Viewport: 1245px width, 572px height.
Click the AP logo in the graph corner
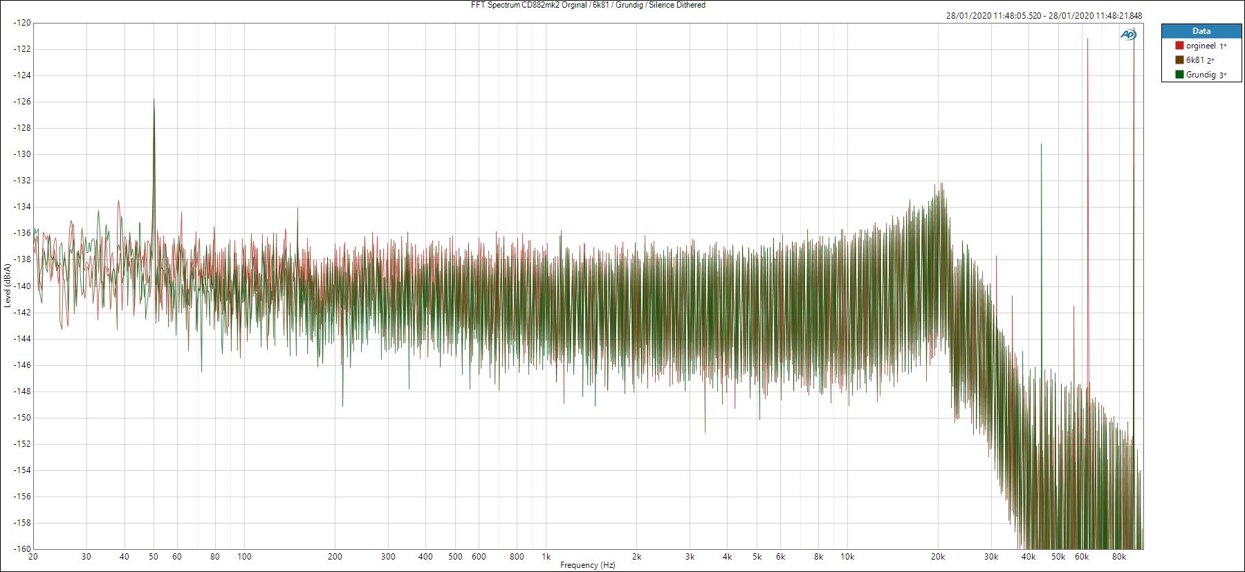[1127, 35]
